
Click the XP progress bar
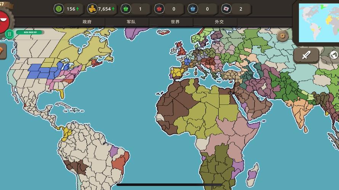(x=30, y=32)
